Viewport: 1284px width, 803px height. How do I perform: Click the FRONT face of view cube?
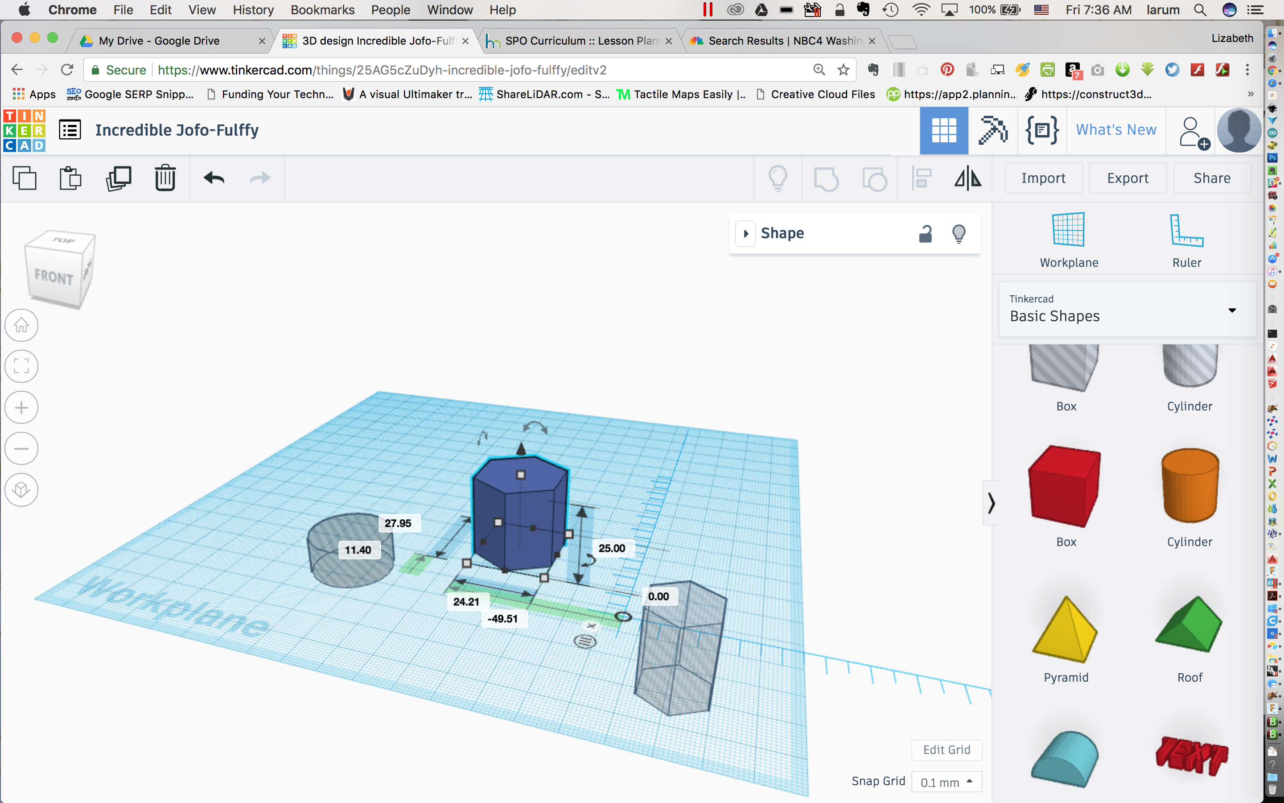click(x=53, y=277)
